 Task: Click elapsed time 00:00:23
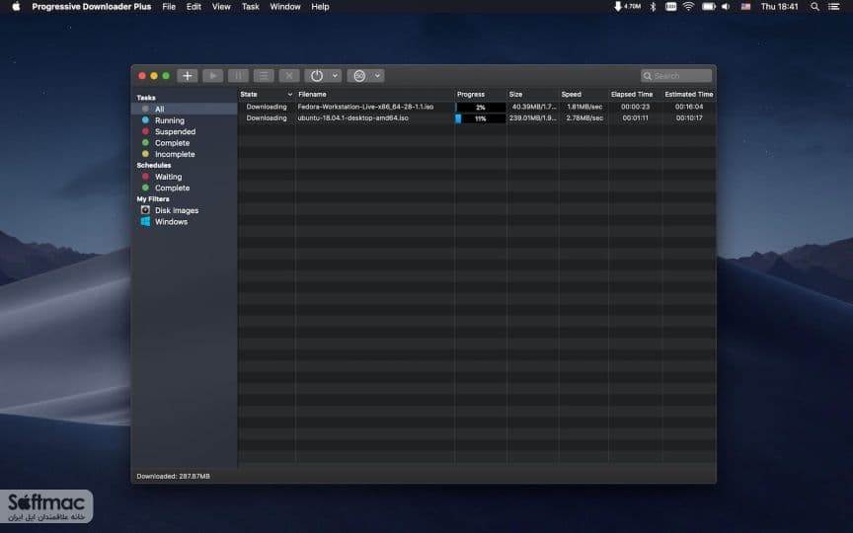636,107
